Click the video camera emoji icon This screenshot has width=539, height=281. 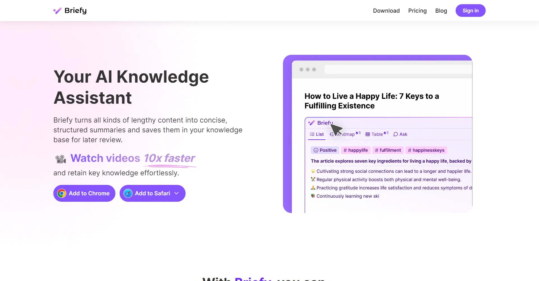(60, 159)
